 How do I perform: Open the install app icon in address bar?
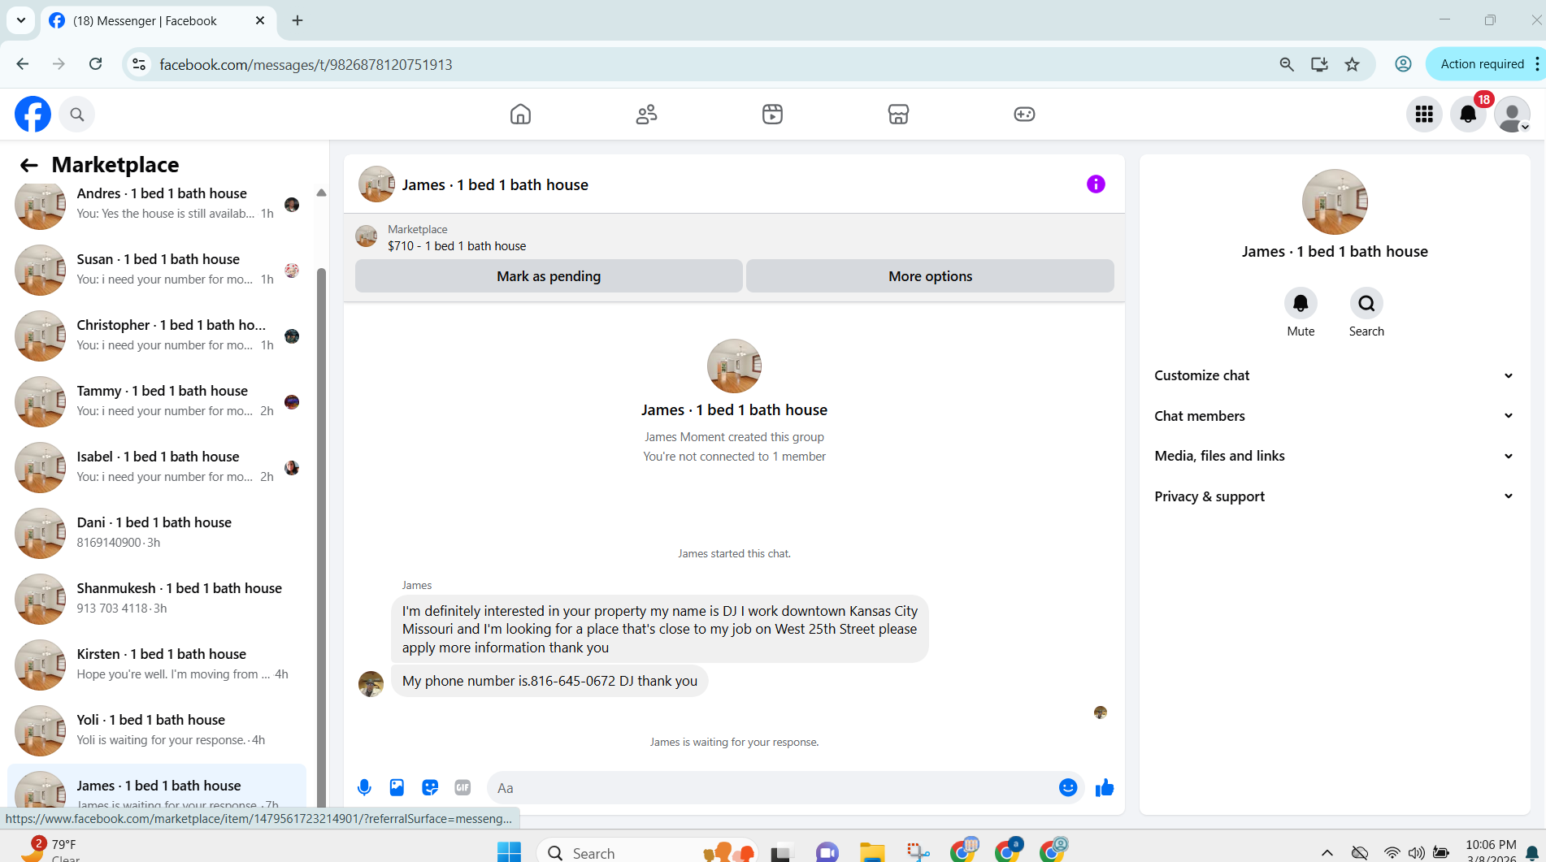[1319, 64]
